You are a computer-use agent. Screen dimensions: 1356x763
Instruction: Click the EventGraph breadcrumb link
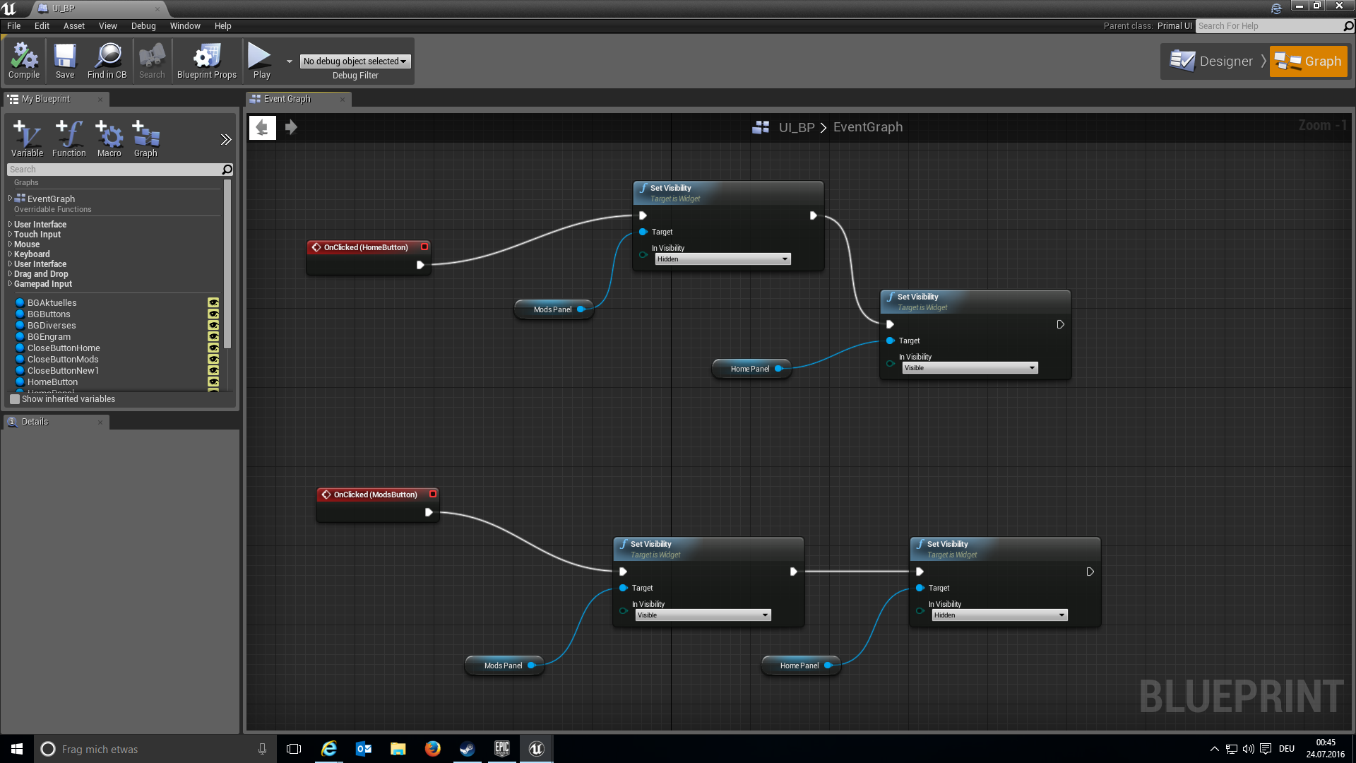tap(868, 127)
